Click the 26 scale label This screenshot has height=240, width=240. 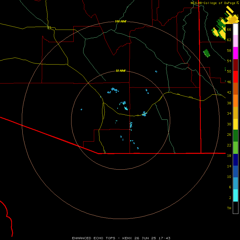click(229, 135)
